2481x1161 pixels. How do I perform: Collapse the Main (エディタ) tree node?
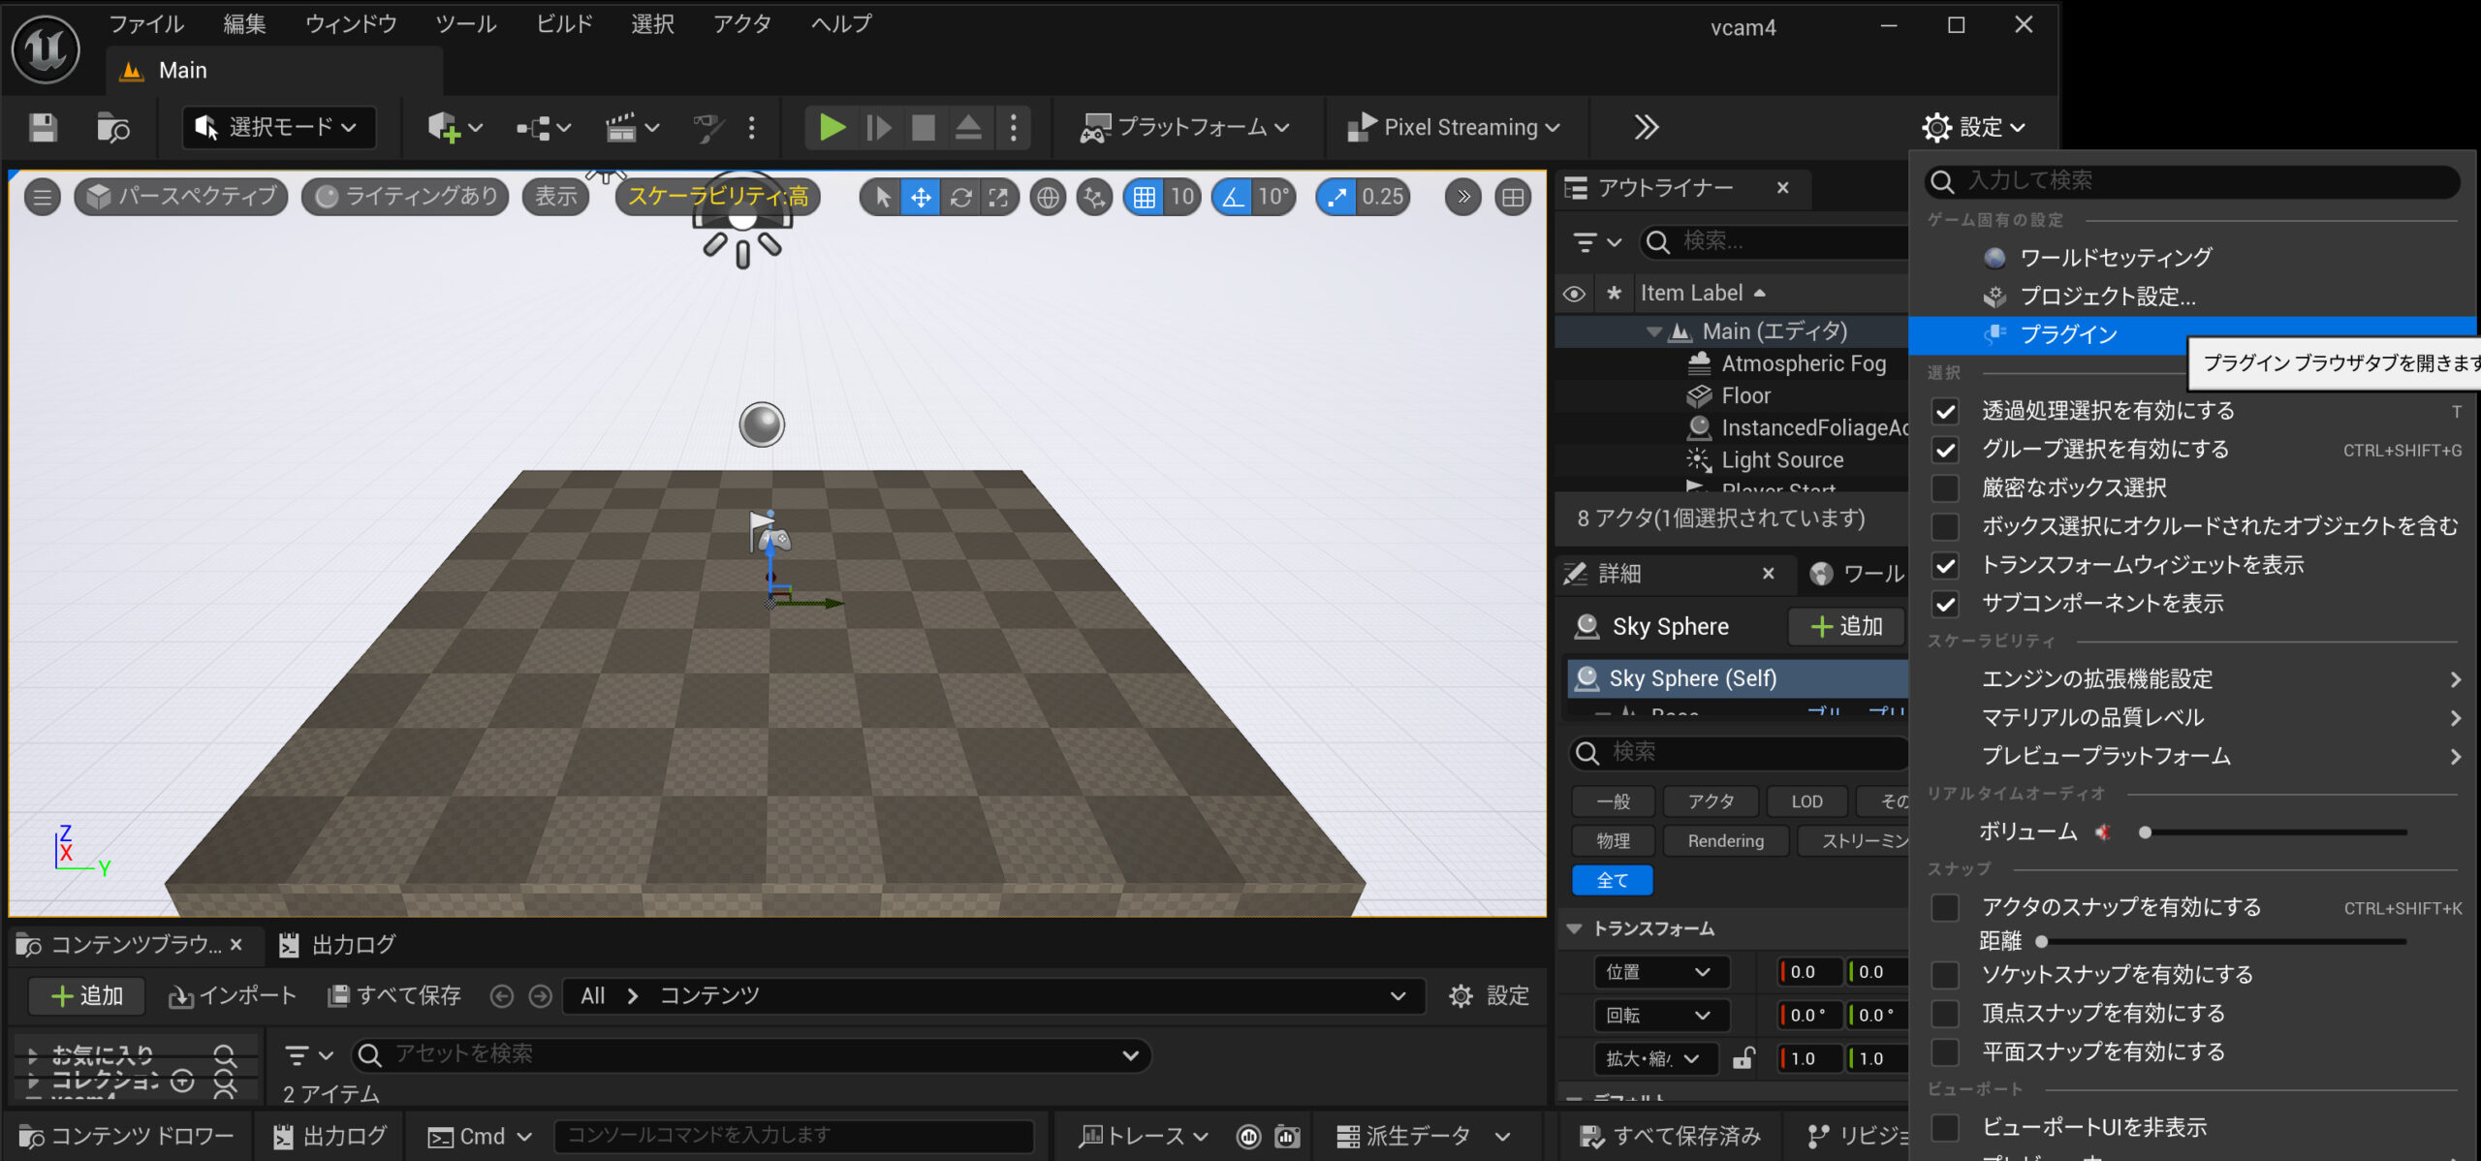tap(1653, 331)
